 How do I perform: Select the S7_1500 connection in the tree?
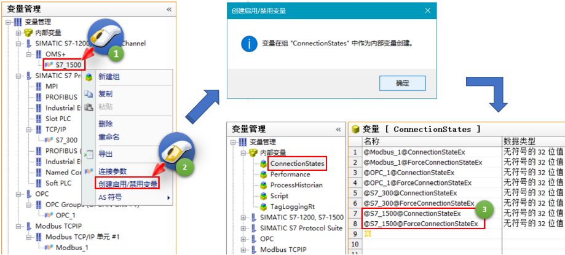(x=68, y=63)
